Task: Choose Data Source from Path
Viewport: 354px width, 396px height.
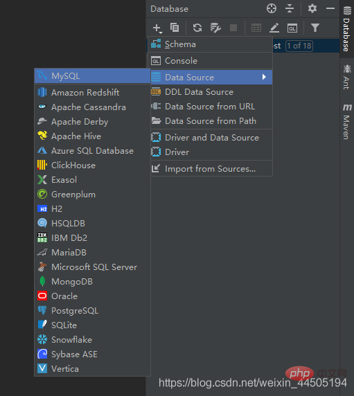Action: click(211, 121)
